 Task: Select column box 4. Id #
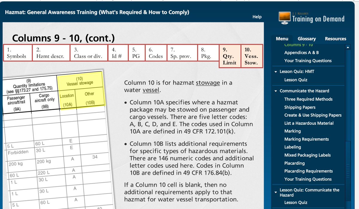click(x=118, y=53)
